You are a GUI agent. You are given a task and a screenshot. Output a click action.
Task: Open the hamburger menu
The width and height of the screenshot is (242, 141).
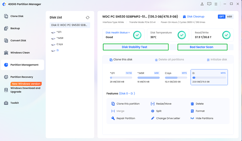(216, 4)
